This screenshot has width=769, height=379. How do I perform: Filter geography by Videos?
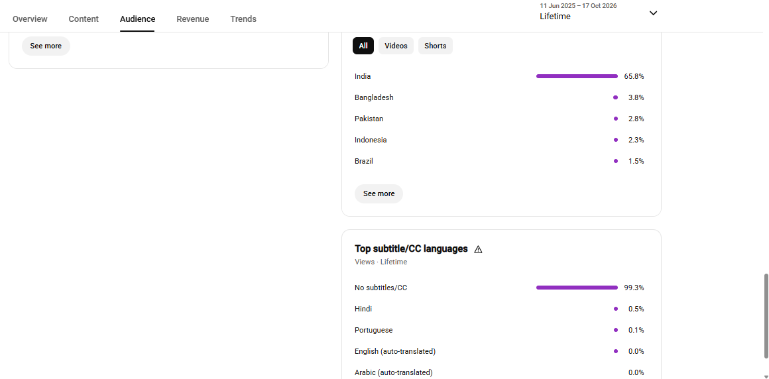396,46
